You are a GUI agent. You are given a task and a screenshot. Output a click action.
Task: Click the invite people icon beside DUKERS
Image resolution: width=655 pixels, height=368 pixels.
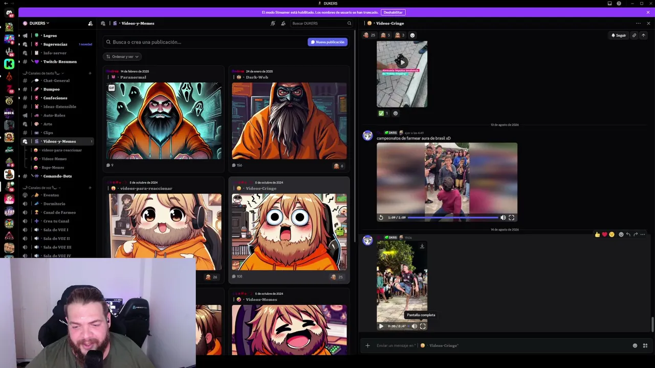click(90, 23)
